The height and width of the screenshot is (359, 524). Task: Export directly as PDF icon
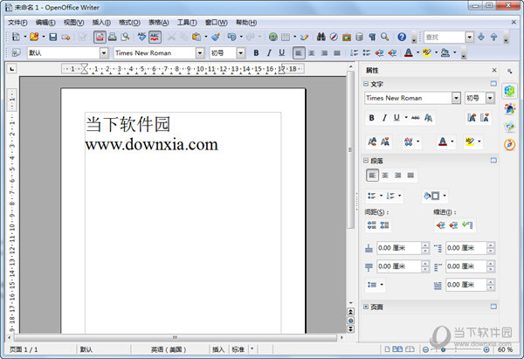pos(100,37)
